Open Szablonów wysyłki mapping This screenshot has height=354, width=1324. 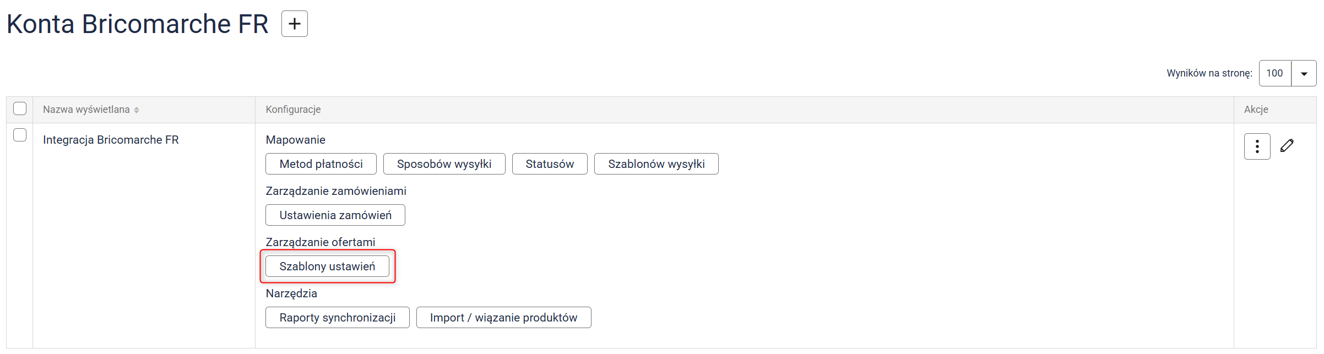point(656,164)
